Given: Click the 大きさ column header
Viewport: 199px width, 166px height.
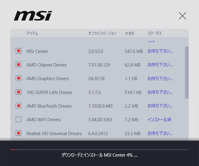Looking at the screenshot, I should (129, 33).
